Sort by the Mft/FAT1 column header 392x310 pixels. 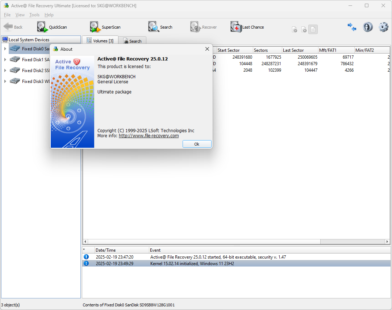336,50
